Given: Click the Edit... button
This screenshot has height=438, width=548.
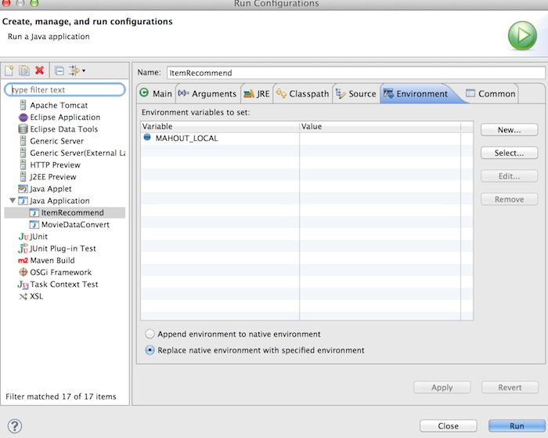Looking at the screenshot, I should pyautogui.click(x=509, y=176).
